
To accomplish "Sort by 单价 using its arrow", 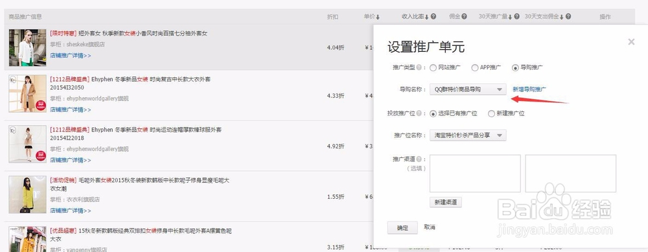I will click(x=378, y=17).
